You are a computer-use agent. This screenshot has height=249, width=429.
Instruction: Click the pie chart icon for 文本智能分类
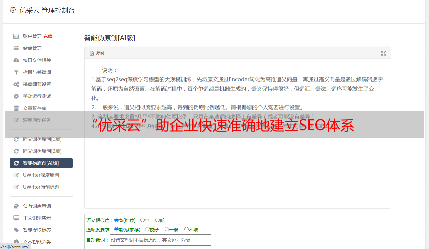click(x=16, y=242)
